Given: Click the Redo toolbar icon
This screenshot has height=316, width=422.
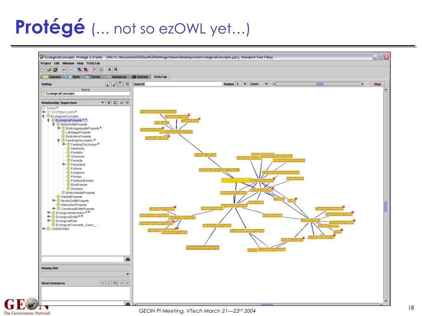Looking at the screenshot, I should [70, 70].
